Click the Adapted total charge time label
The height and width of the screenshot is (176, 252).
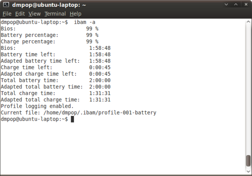point(40,100)
